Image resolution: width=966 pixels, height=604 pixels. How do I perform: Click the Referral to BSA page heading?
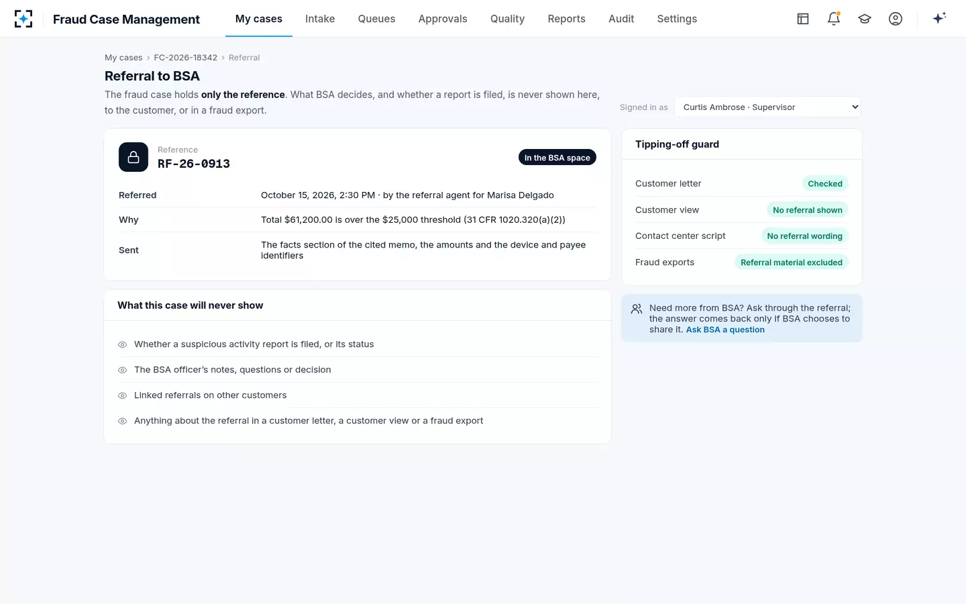pyautogui.click(x=152, y=76)
